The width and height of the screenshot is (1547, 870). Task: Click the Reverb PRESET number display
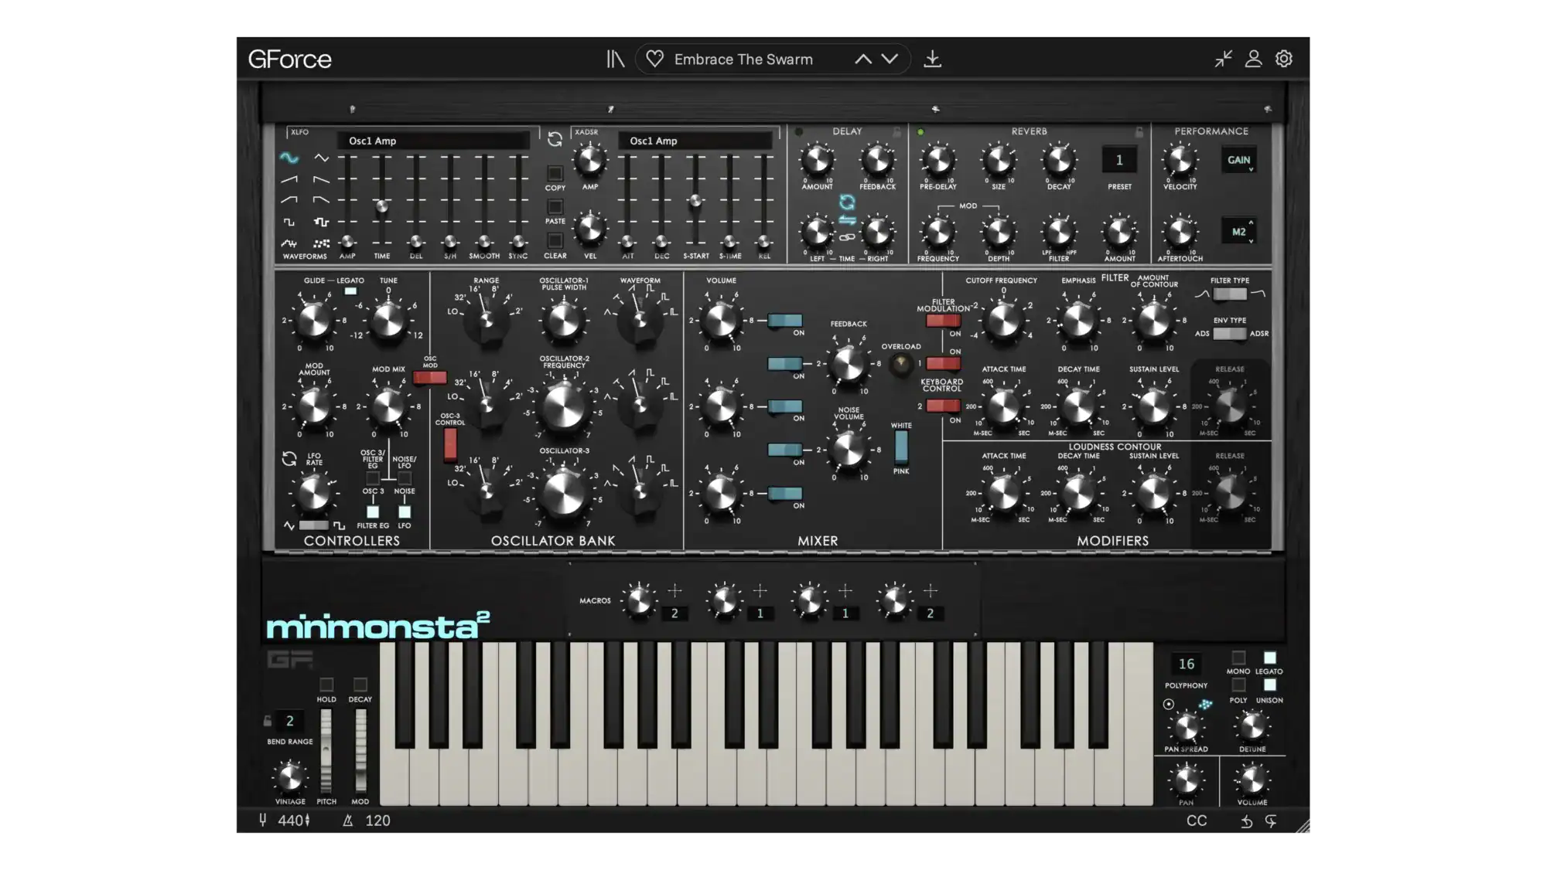click(x=1119, y=161)
